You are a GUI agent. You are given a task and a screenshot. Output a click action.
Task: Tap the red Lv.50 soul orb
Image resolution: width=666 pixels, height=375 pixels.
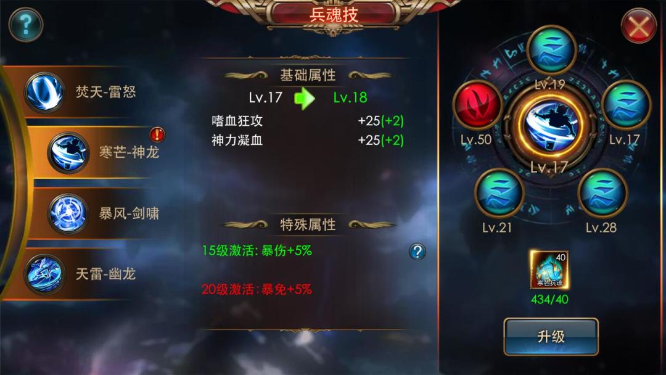point(478,104)
